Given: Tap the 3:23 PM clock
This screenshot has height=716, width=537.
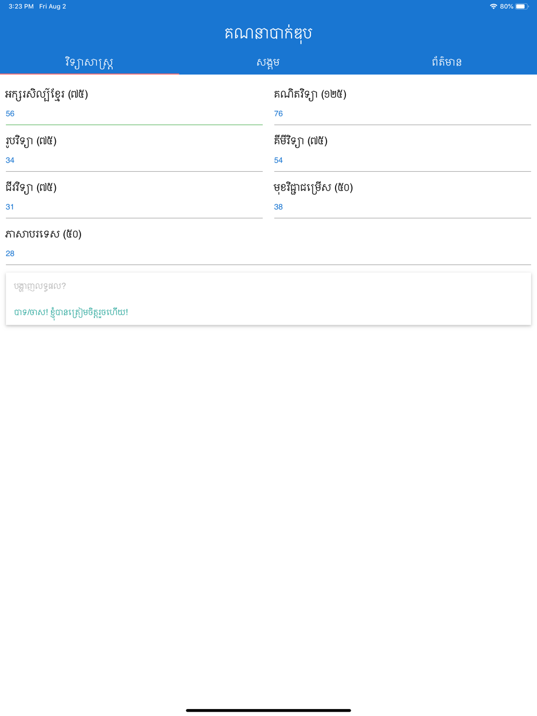Looking at the screenshot, I should point(21,6).
